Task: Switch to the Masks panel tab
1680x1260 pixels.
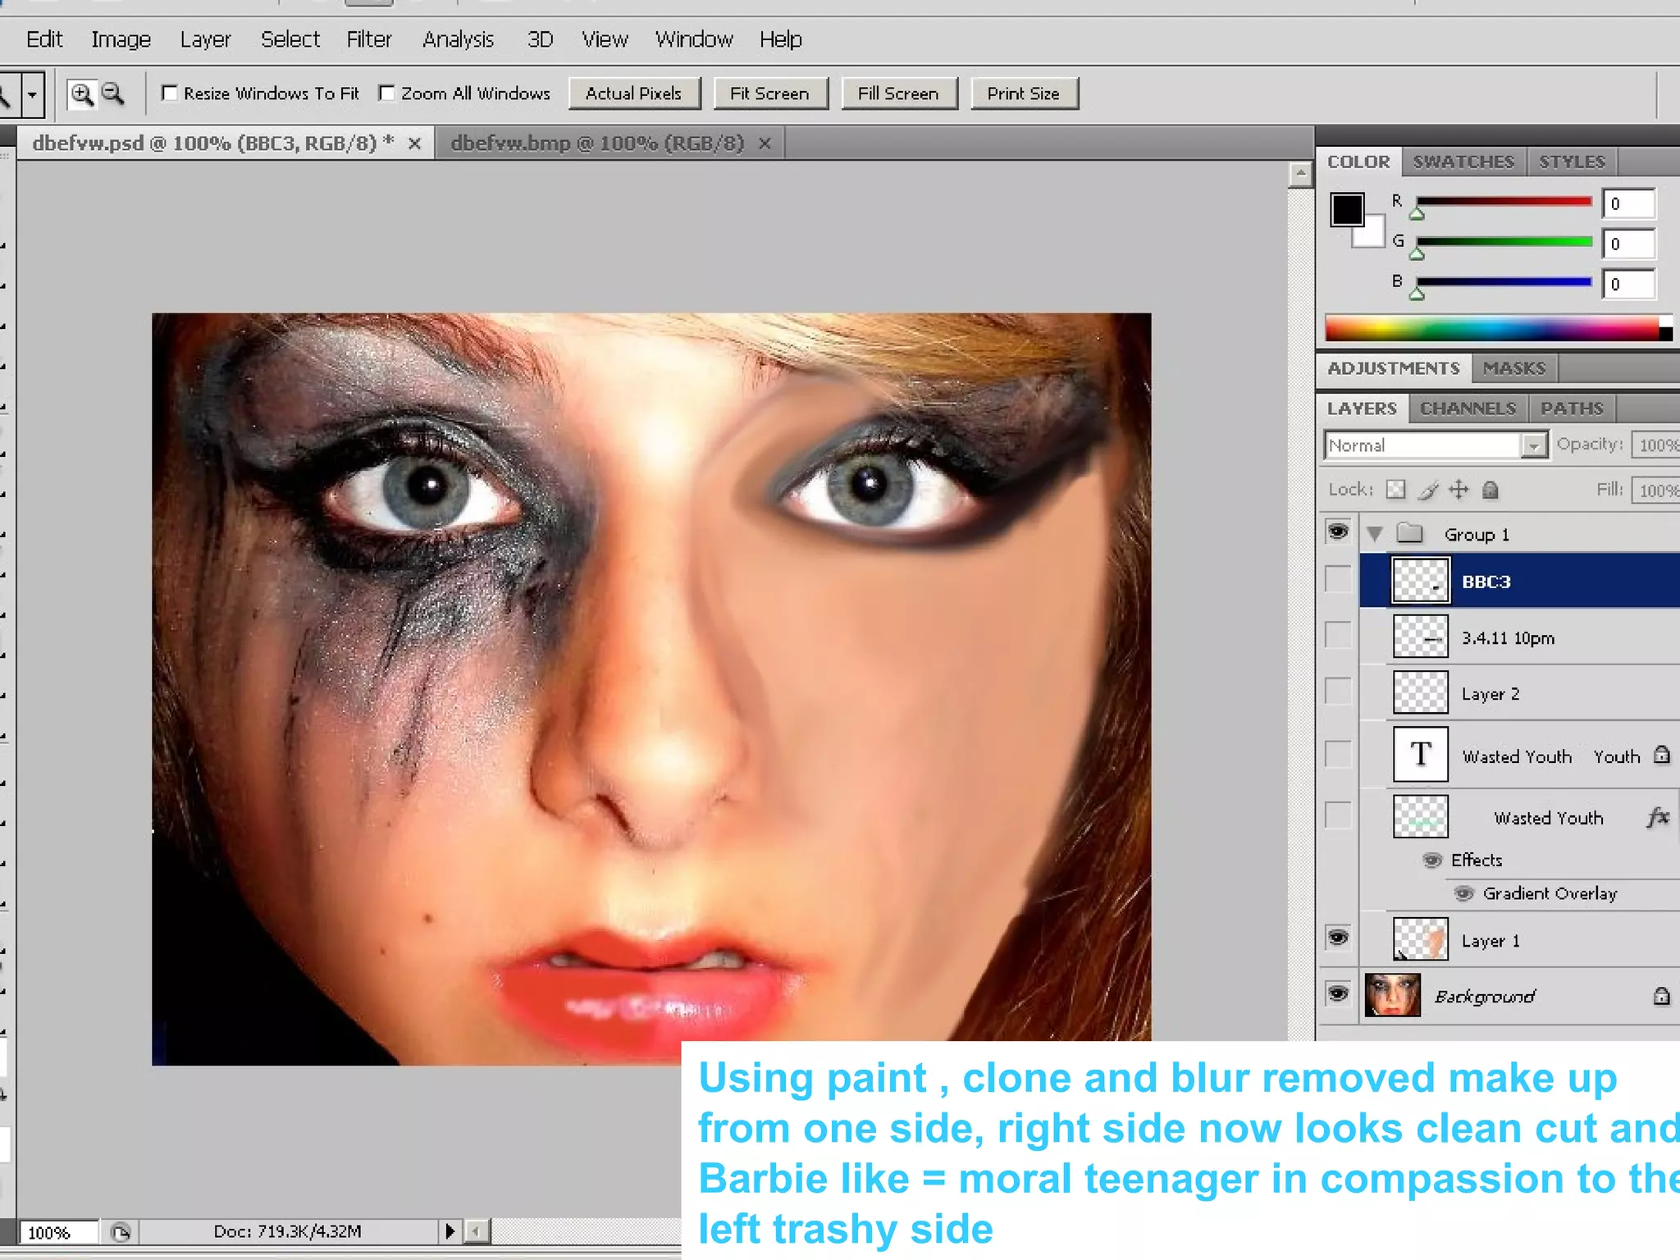Action: [1514, 368]
